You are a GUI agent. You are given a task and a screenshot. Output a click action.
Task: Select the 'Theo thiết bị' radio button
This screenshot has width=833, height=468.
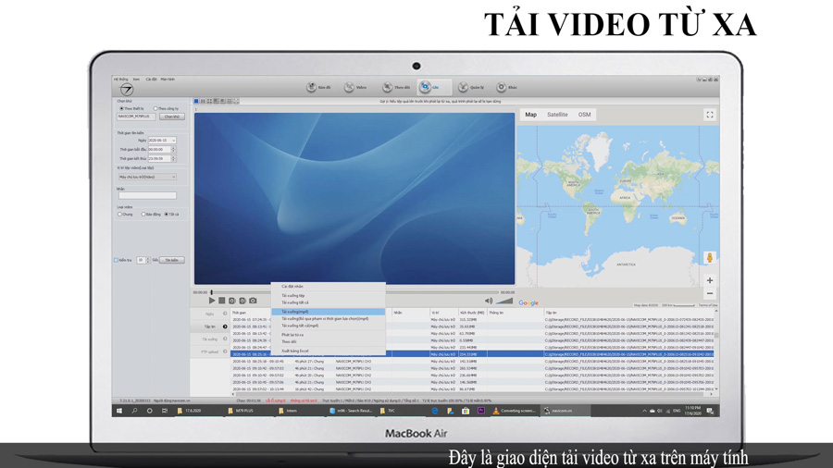(x=121, y=108)
